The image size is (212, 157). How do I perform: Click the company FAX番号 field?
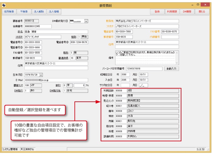170,32
